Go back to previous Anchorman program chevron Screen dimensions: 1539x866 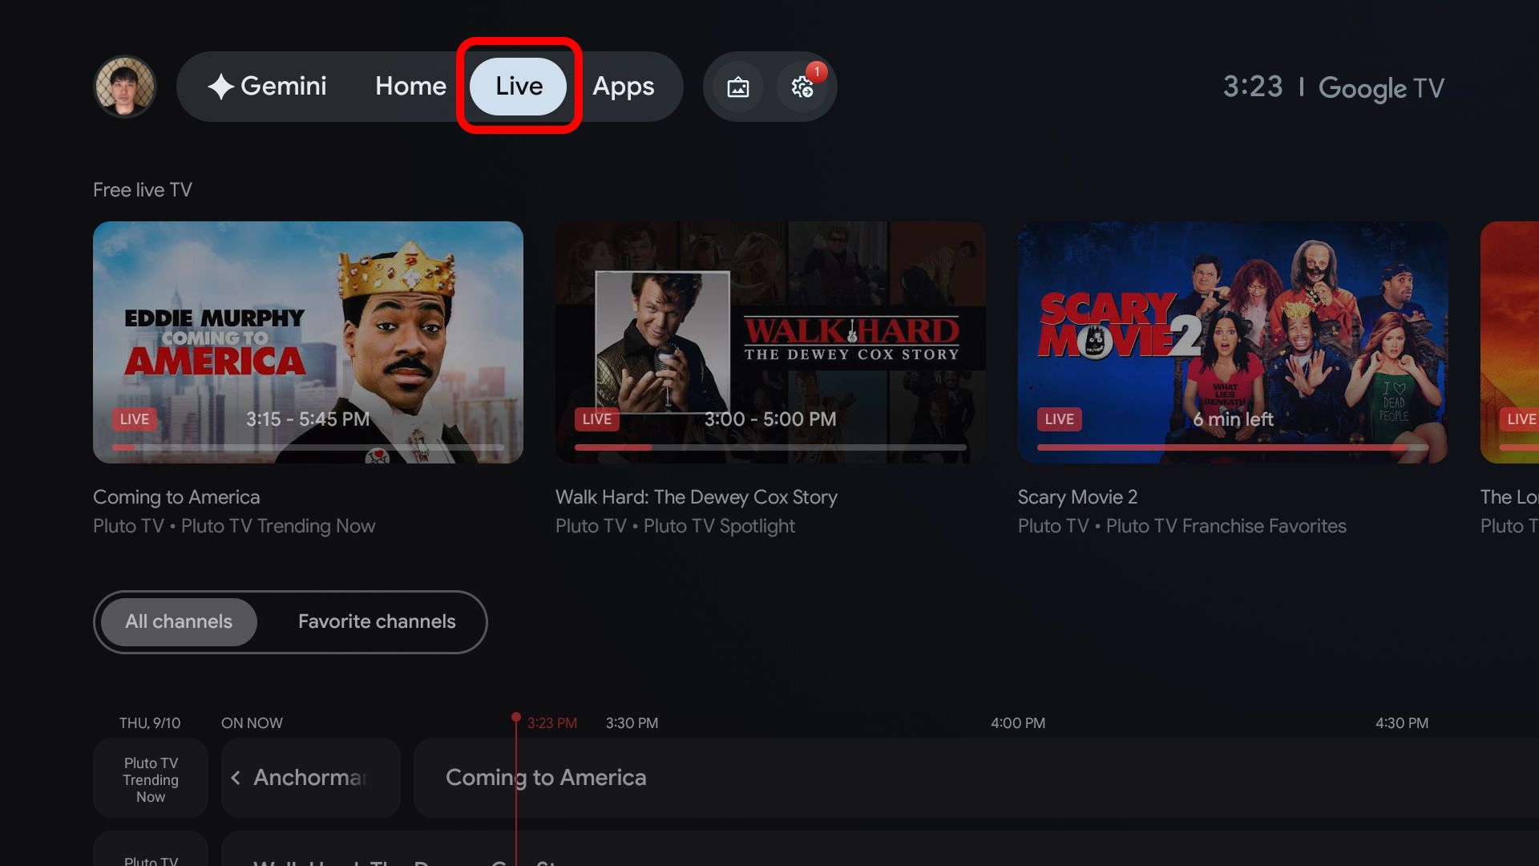click(236, 778)
